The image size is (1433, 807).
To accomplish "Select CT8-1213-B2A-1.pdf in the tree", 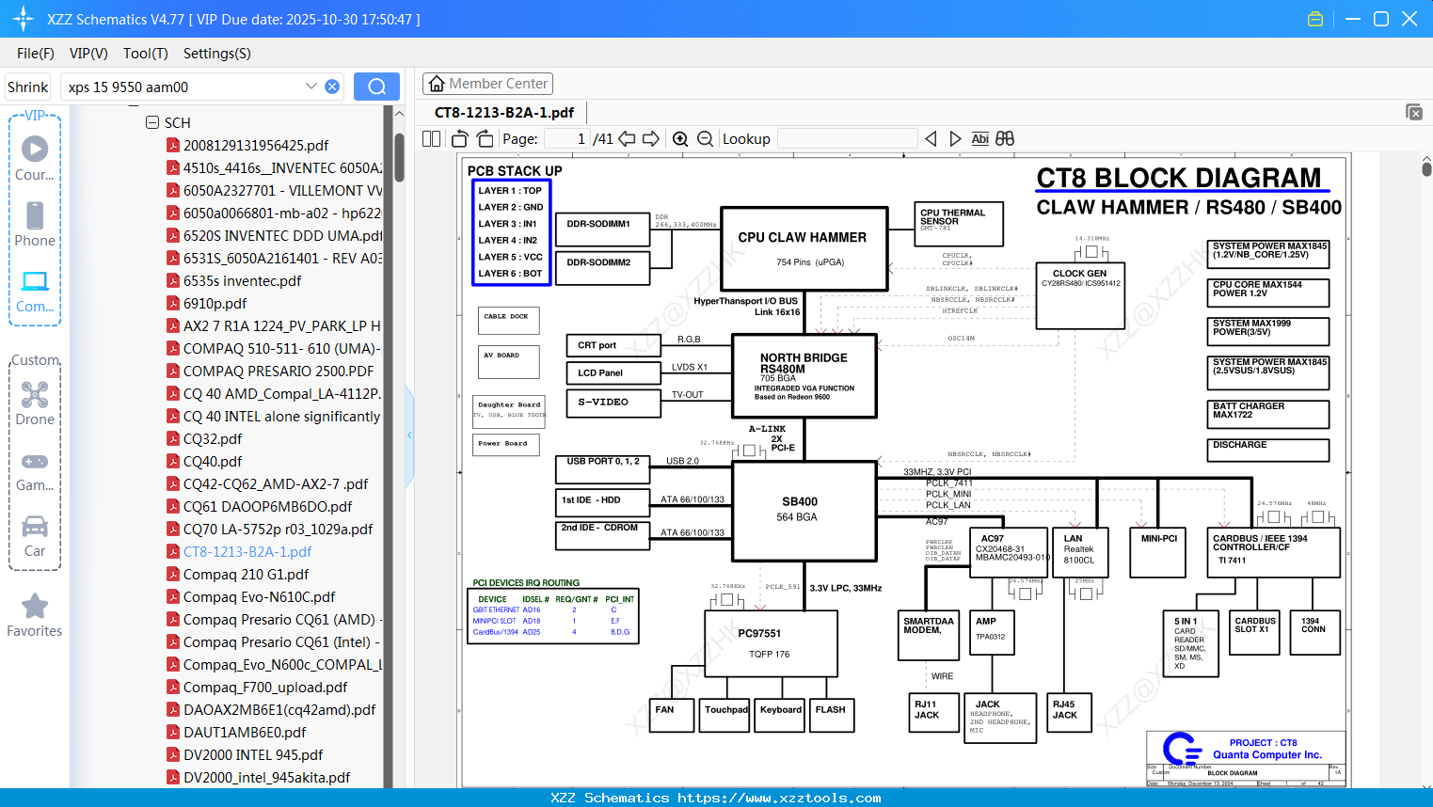I will click(x=247, y=552).
